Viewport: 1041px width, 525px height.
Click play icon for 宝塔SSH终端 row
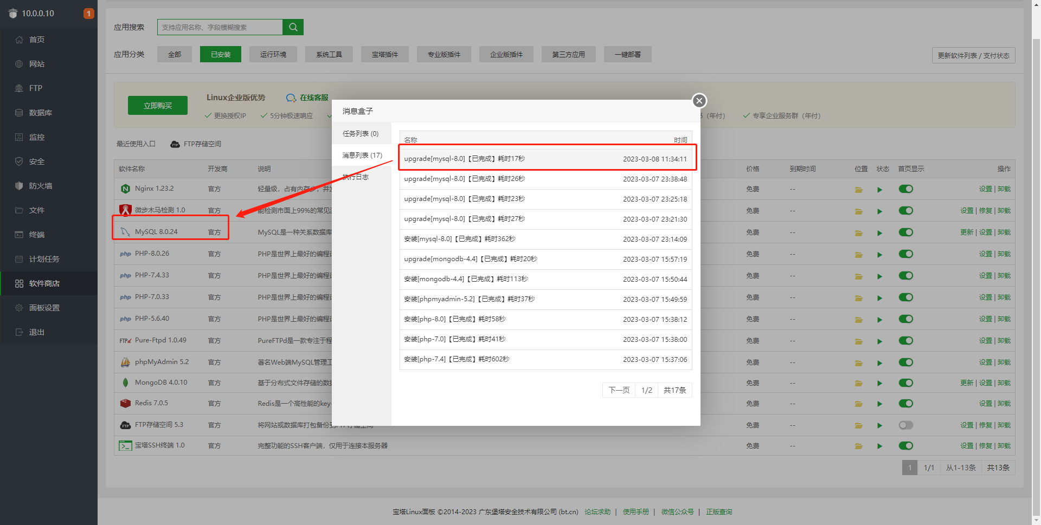coord(879,446)
